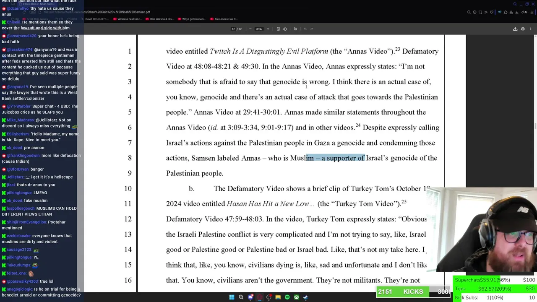Click chat username @arcarsenal420
The width and height of the screenshot is (537, 302).
21,36
